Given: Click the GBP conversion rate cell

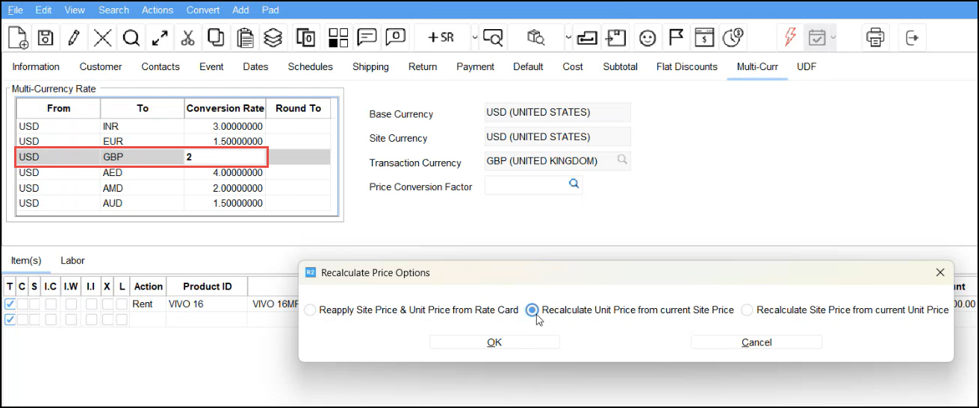Looking at the screenshot, I should pos(224,157).
